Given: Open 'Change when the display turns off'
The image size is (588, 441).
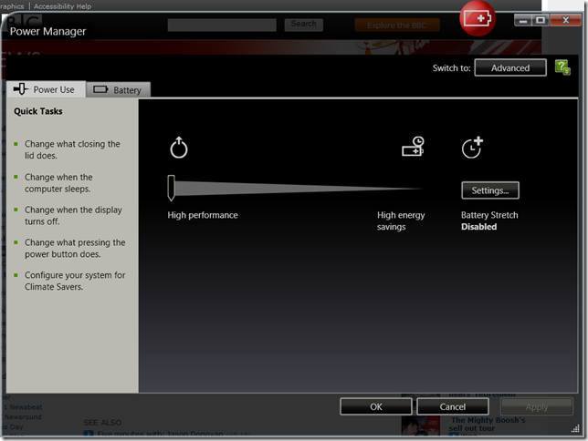Looking at the screenshot, I should [73, 215].
